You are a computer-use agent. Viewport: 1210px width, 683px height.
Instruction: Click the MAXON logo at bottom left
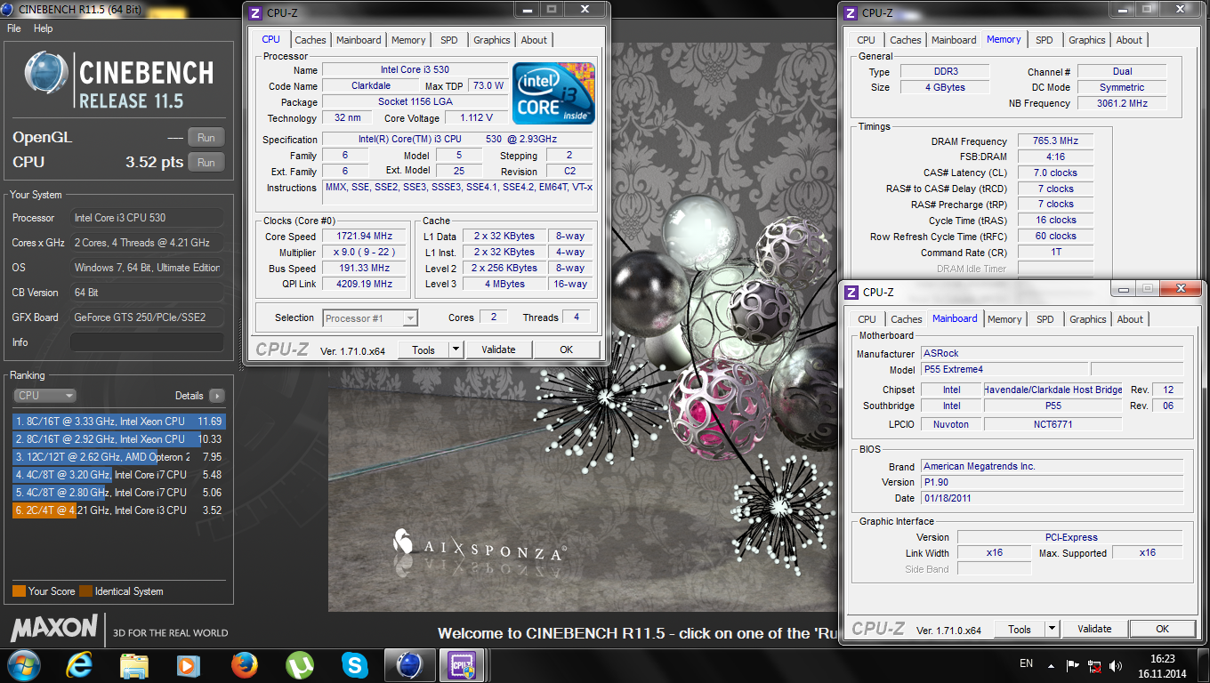click(53, 628)
